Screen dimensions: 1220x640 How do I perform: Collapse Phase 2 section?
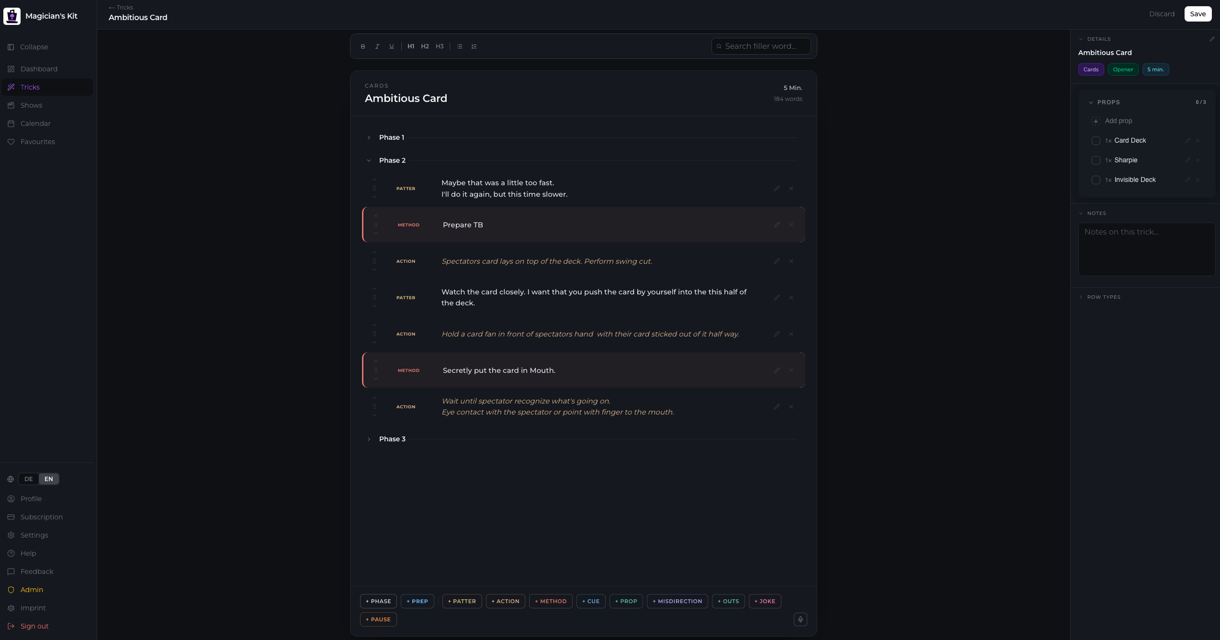pyautogui.click(x=369, y=161)
